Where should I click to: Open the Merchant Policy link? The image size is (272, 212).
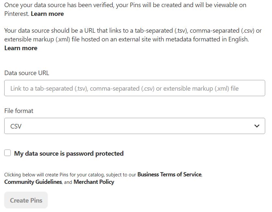point(94,182)
